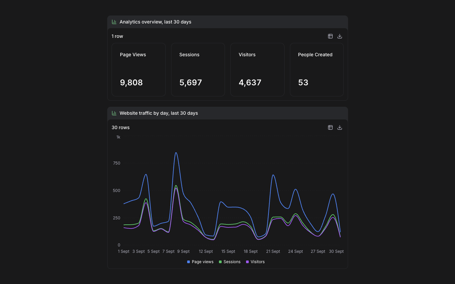Screen dimensions: 455x284
Task: Click the "3 Sept" axis label
Action: pos(138,251)
